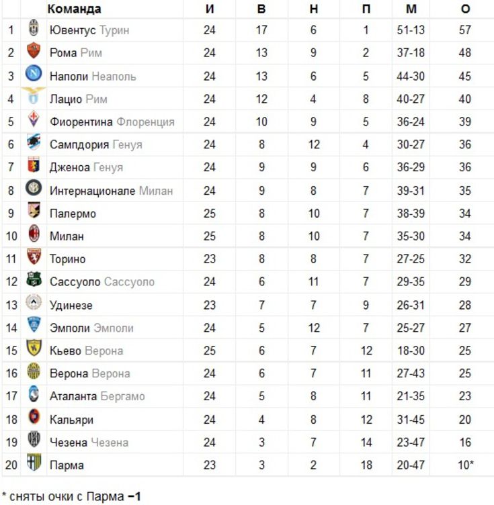Click the Lazio eagle crest
This screenshot has width=494, height=505.
[x=34, y=95]
